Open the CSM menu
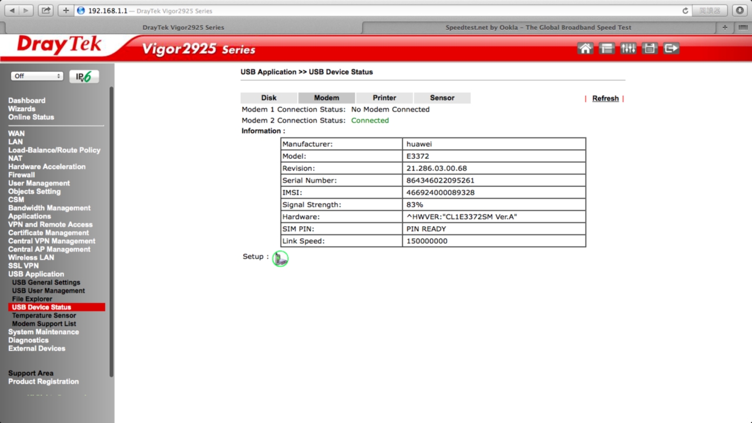Viewport: 752px width, 423px height. (x=16, y=199)
